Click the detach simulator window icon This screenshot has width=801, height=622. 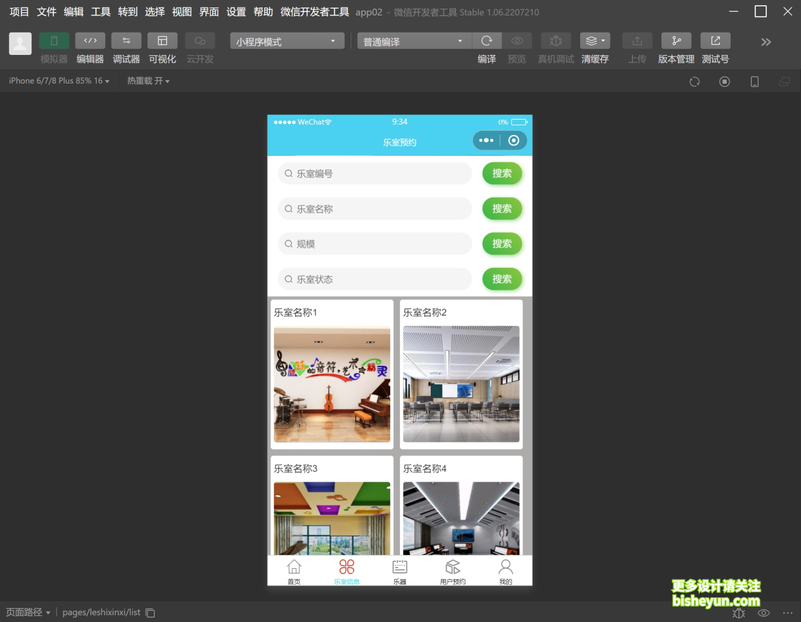[x=785, y=82]
